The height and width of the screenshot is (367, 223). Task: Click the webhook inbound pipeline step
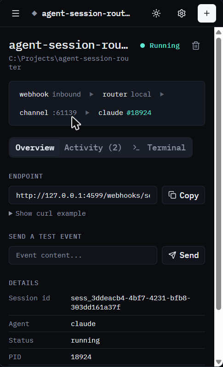(x=50, y=94)
